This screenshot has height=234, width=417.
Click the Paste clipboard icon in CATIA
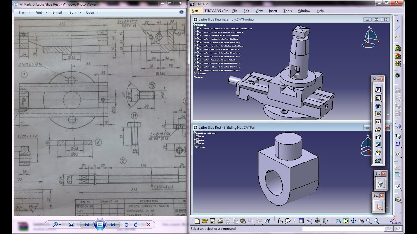pos(243,221)
